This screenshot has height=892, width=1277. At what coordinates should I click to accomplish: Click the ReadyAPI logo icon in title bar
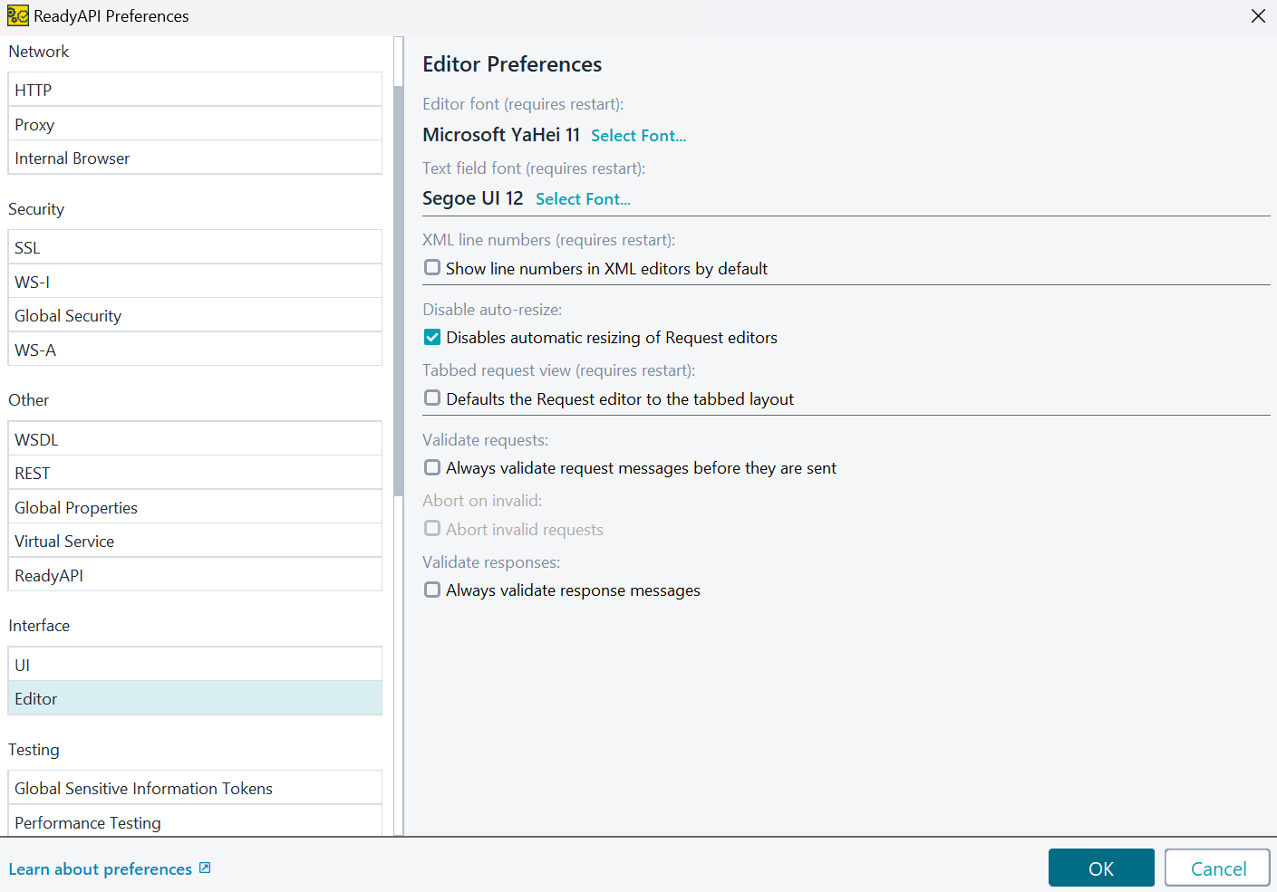click(x=16, y=15)
